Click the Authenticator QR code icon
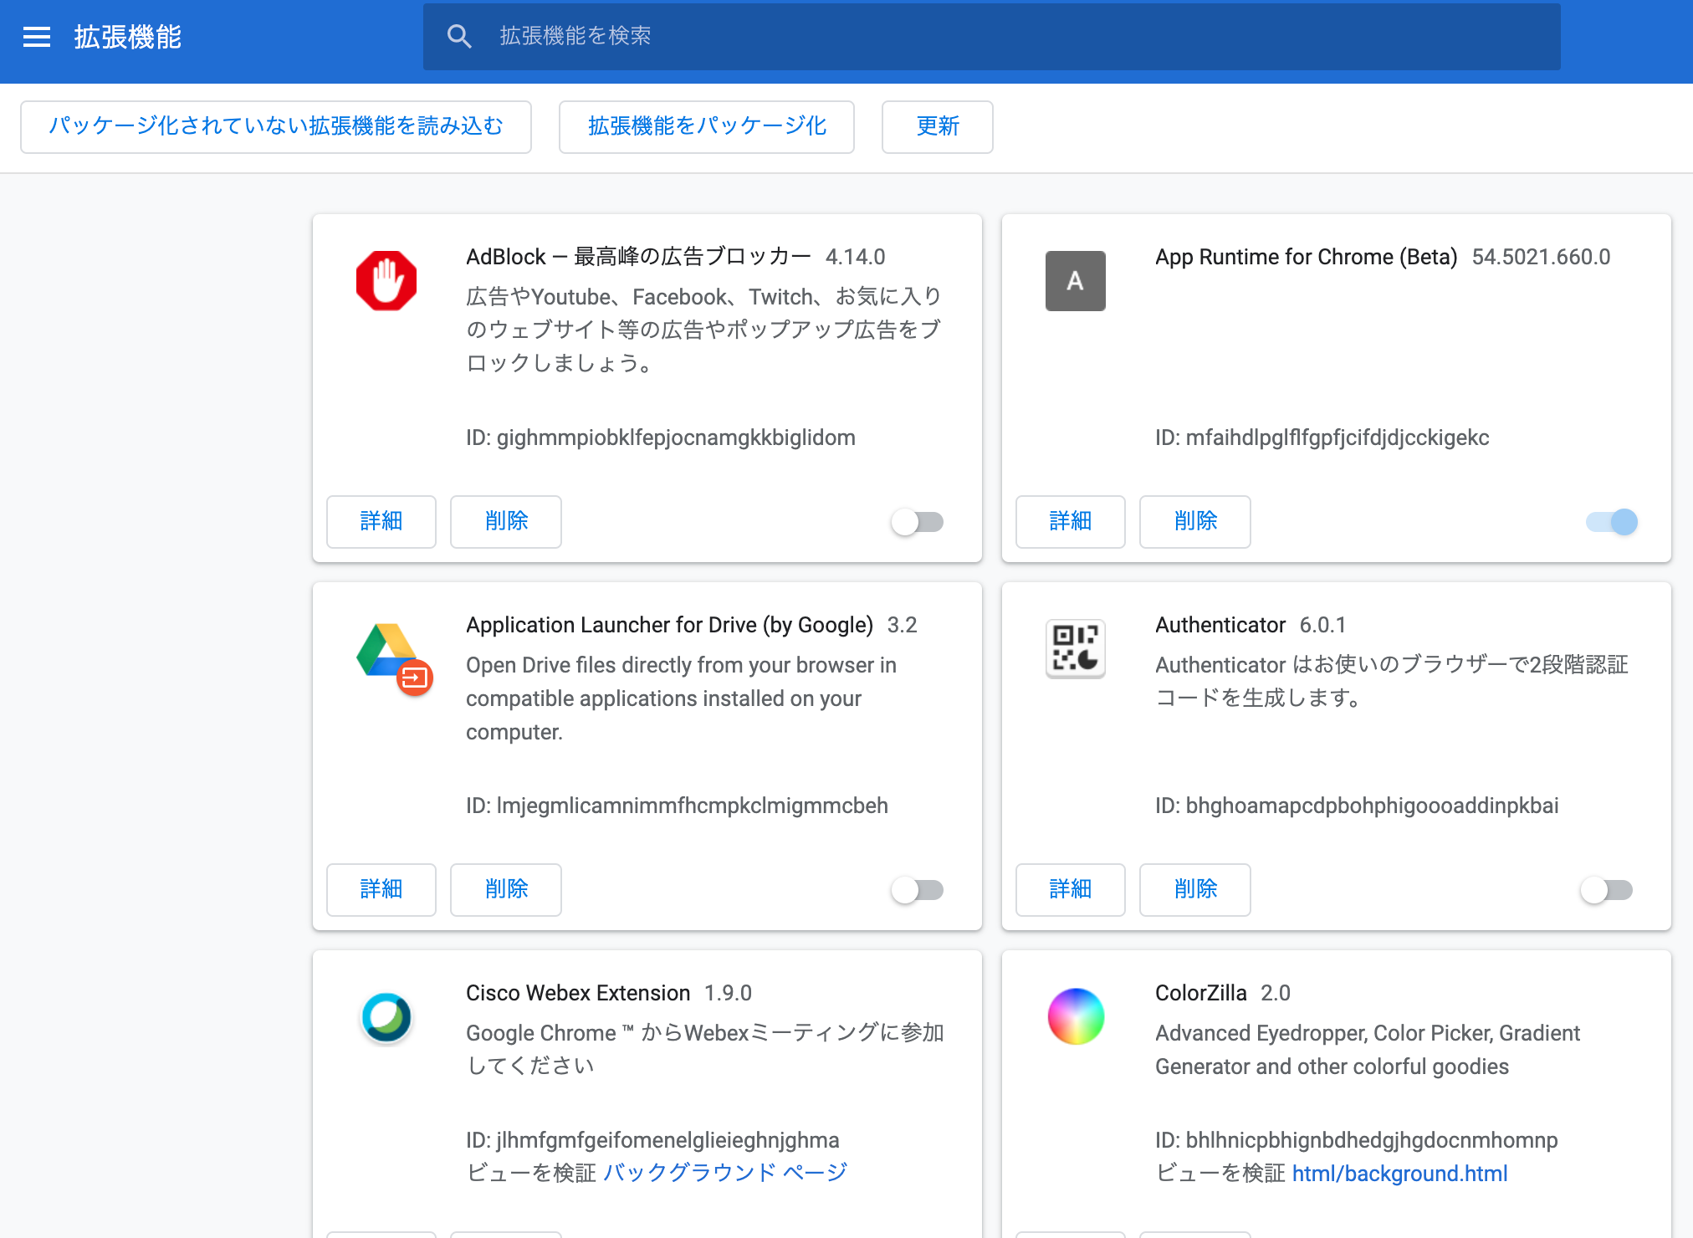The height and width of the screenshot is (1238, 1693). 1075,648
